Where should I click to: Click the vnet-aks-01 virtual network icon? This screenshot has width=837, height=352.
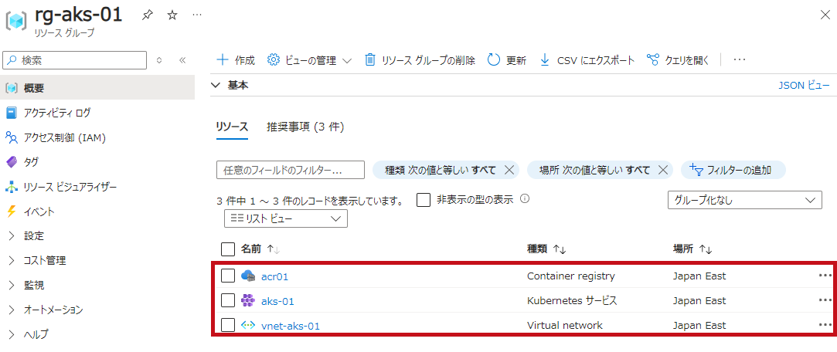point(248,325)
